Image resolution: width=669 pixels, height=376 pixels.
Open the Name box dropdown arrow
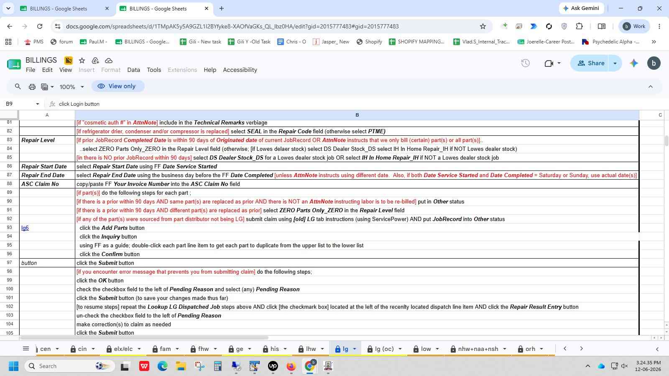[37, 104]
